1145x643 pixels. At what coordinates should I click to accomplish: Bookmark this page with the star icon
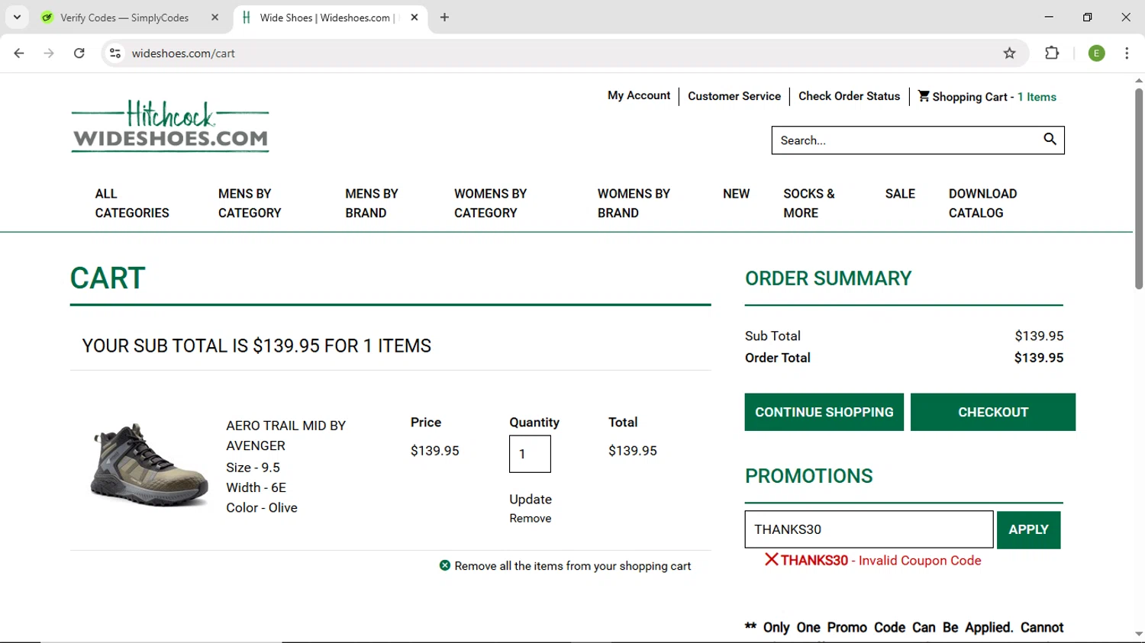click(1009, 53)
